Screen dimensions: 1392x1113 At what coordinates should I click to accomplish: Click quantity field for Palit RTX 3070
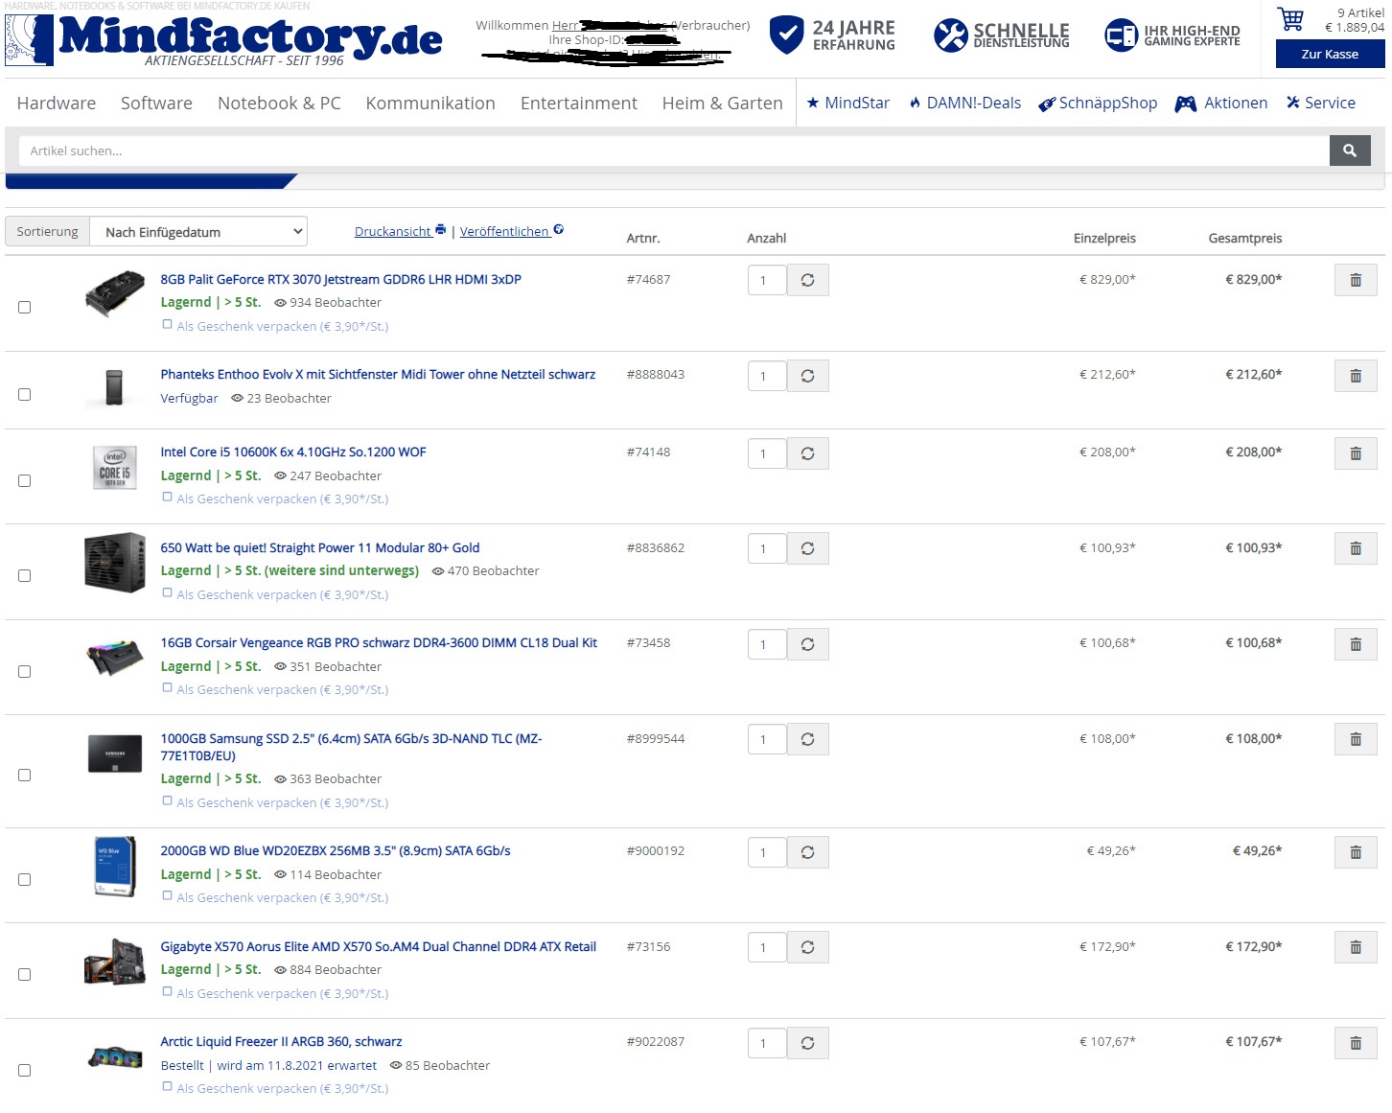point(767,280)
